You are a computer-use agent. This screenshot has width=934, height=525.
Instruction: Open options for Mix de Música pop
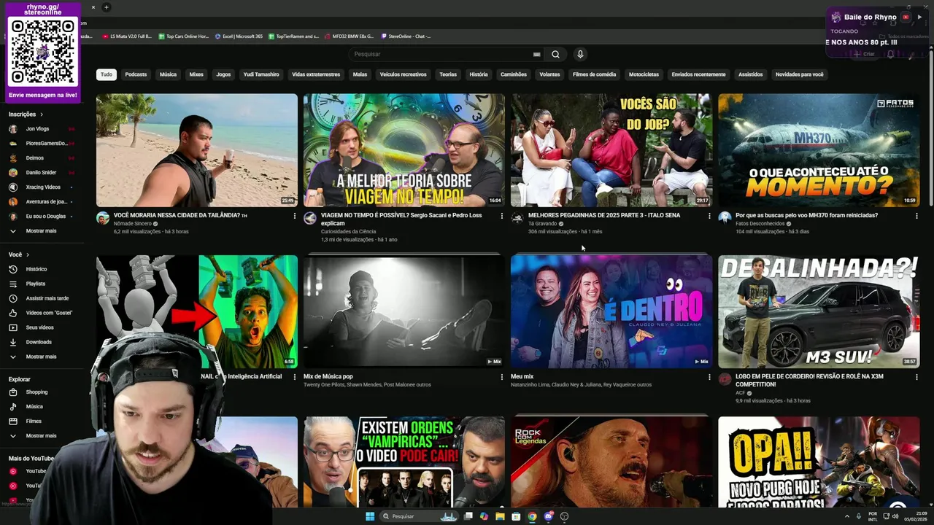coord(501,377)
